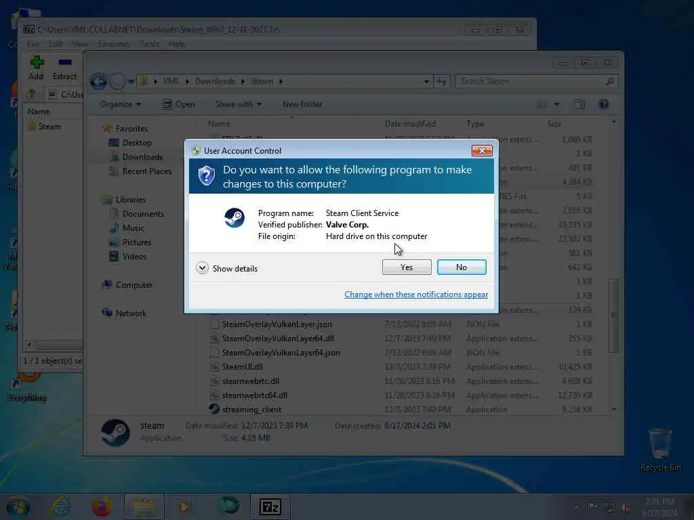694x520 pixels.
Task: Click Steam in Explorer address breadcrumb
Action: [x=262, y=81]
